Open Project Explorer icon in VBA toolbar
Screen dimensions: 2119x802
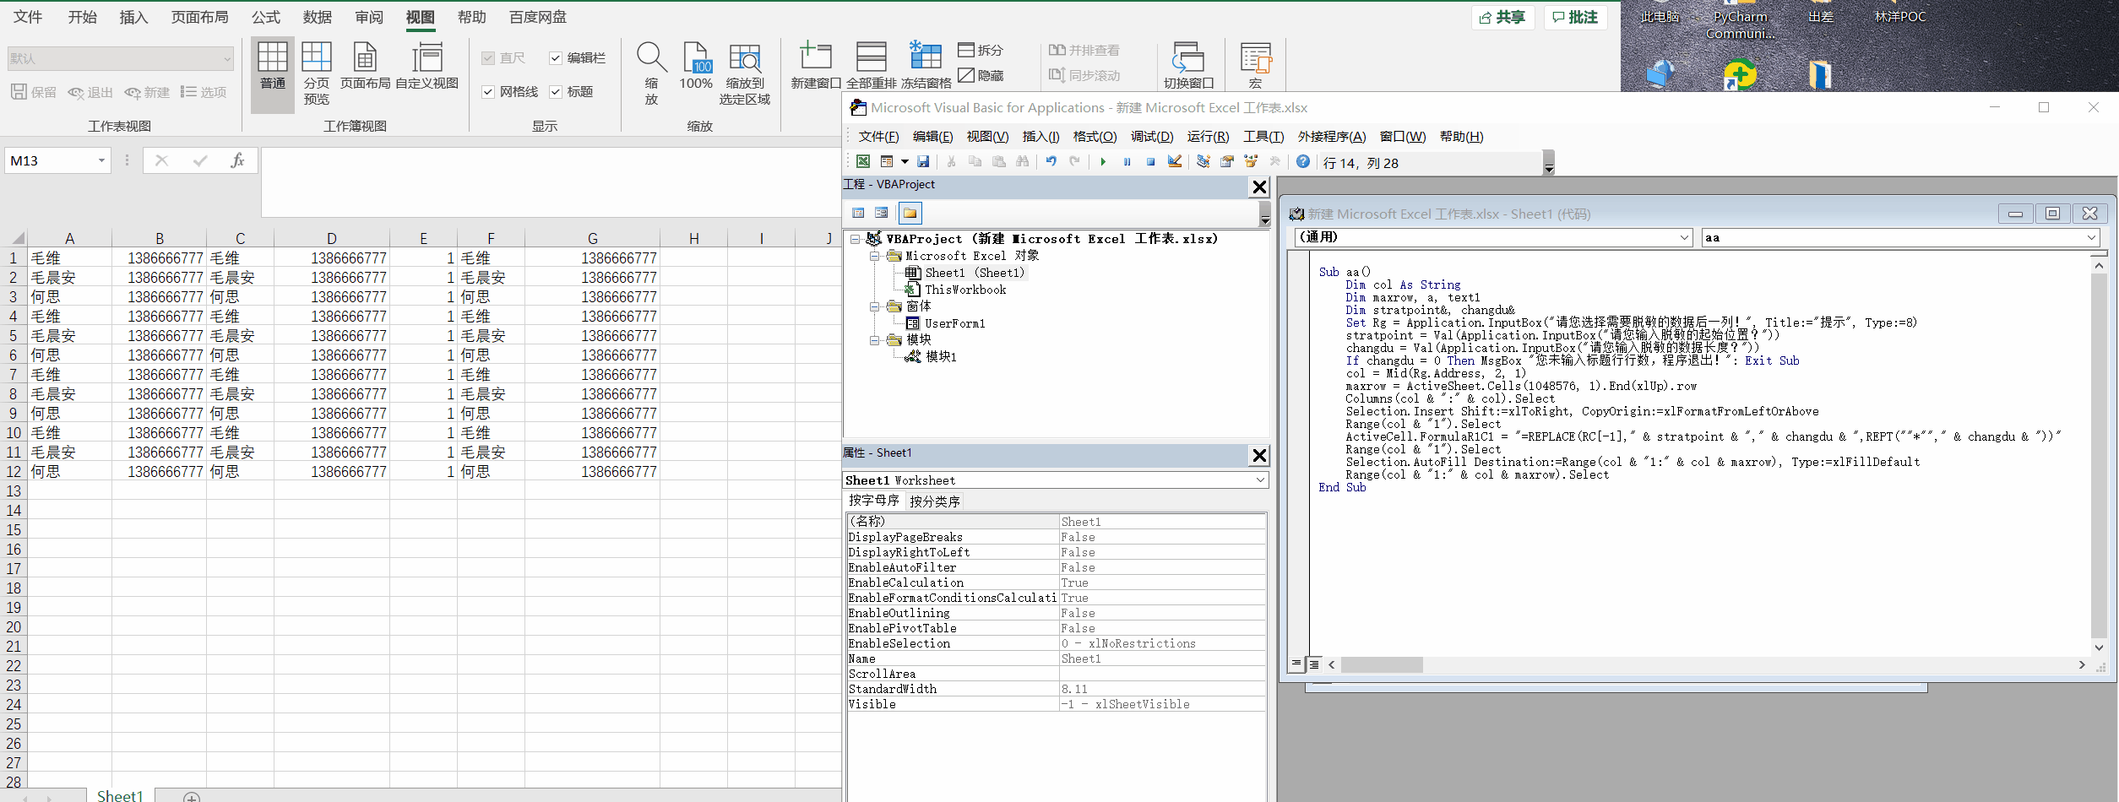(1203, 161)
